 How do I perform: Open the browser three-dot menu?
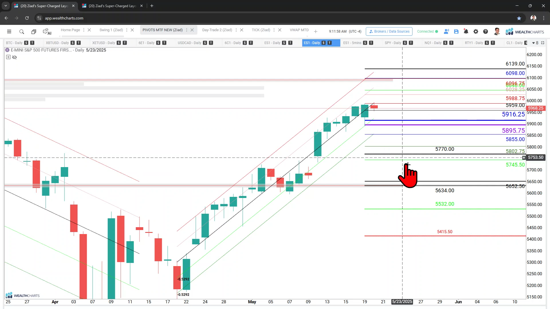[543, 18]
